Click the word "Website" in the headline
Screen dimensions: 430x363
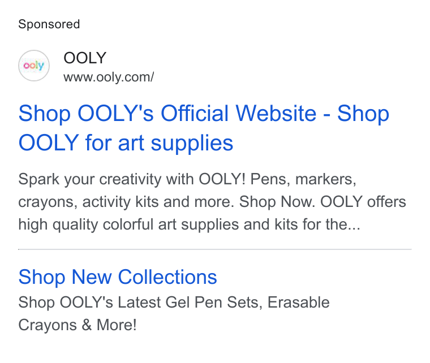[x=276, y=113]
